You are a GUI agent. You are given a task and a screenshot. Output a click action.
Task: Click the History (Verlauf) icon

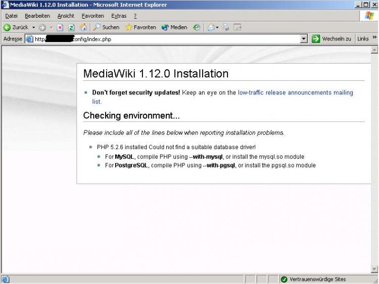[197, 28]
